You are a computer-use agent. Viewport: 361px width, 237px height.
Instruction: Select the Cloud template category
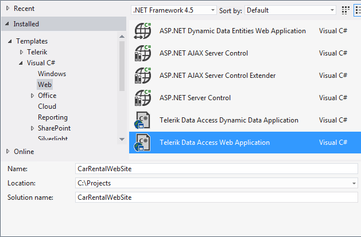(47, 106)
